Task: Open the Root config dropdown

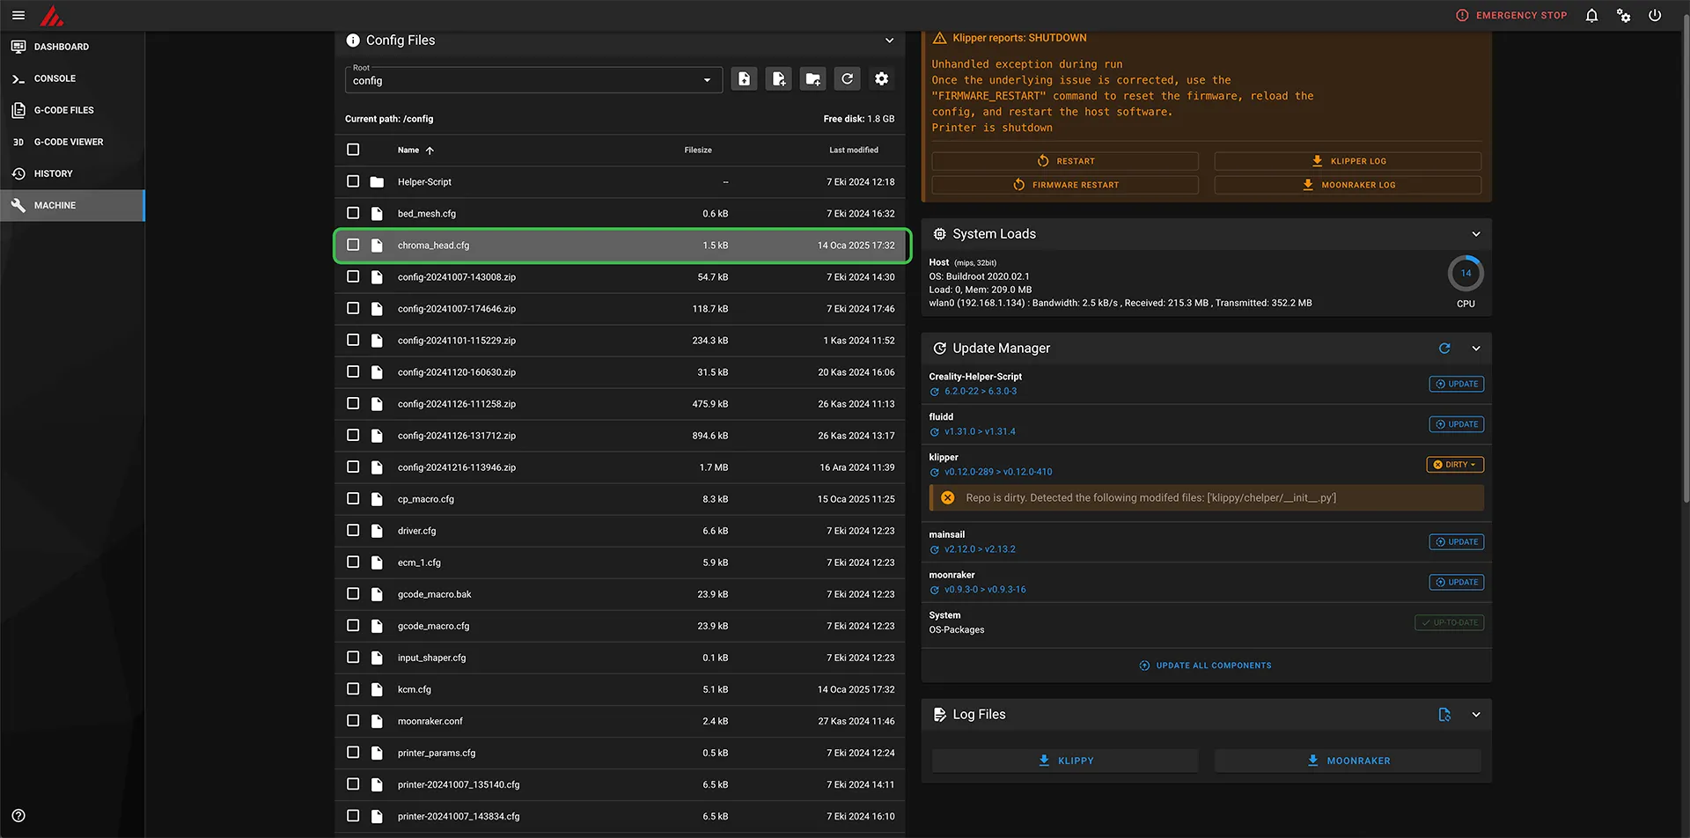Action: [x=533, y=80]
